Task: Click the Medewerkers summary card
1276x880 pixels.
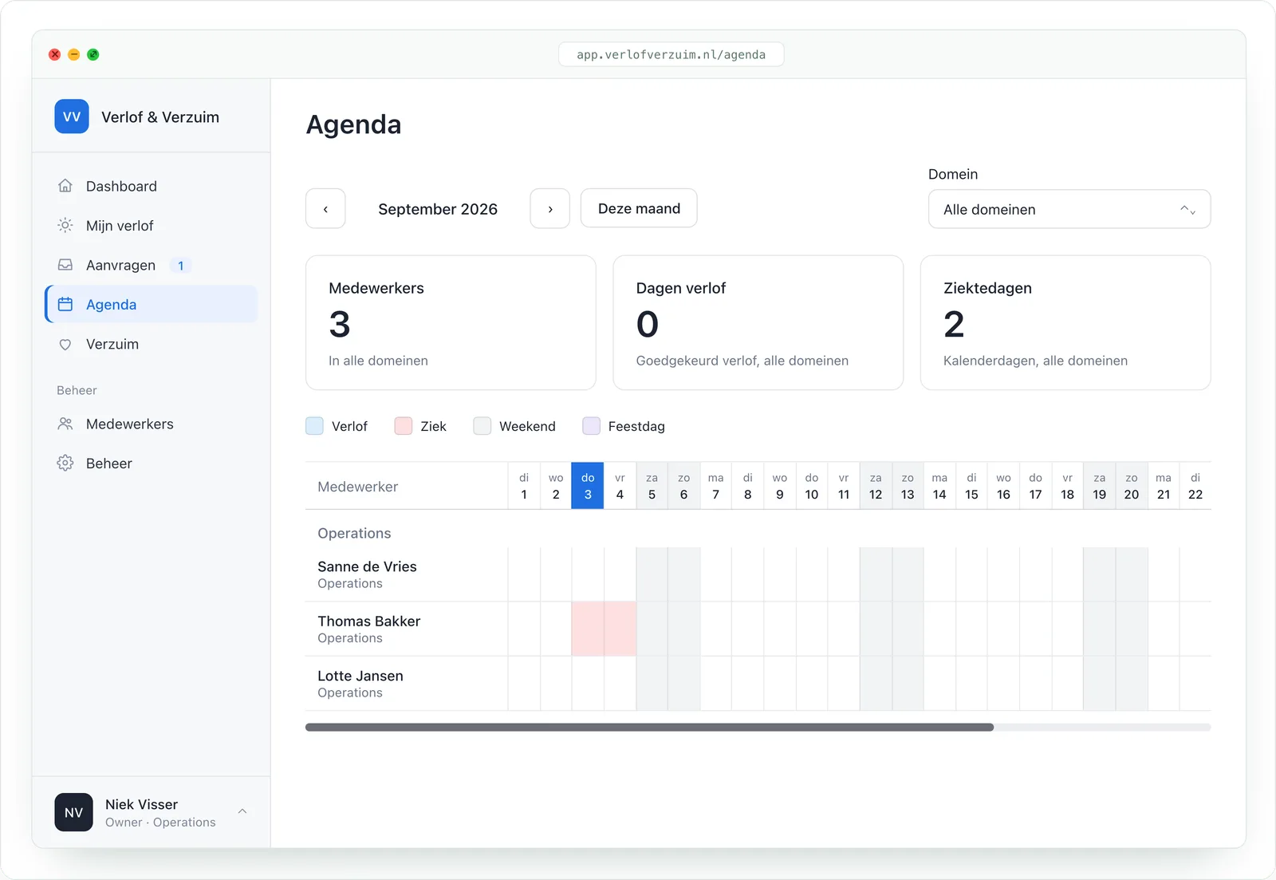Action: [x=451, y=322]
